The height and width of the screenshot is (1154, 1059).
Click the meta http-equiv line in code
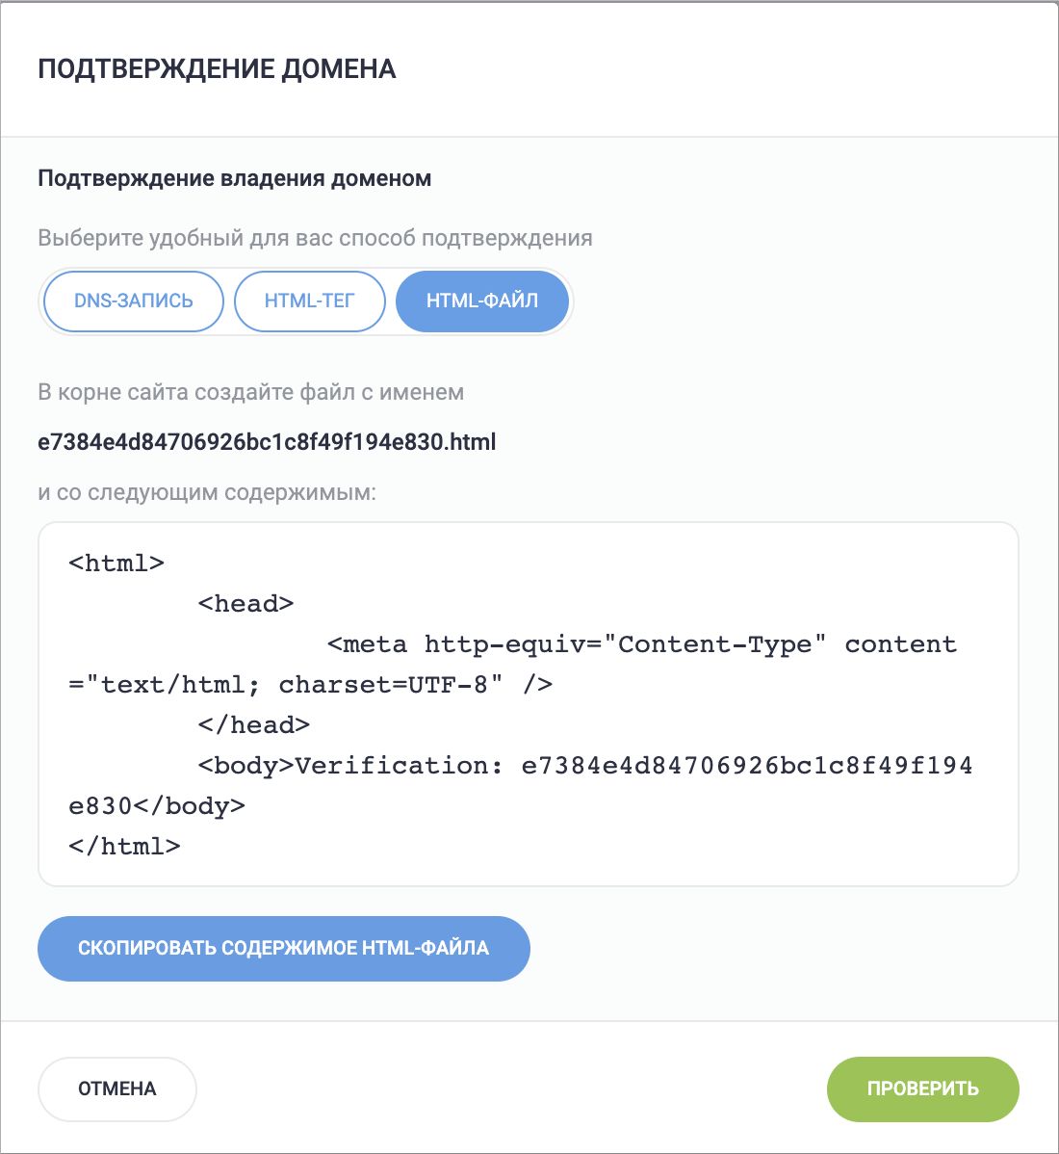(x=641, y=644)
